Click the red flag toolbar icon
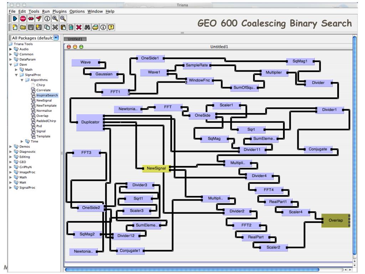Image resolution: width=365 pixels, height=274 pixels. tap(39, 19)
